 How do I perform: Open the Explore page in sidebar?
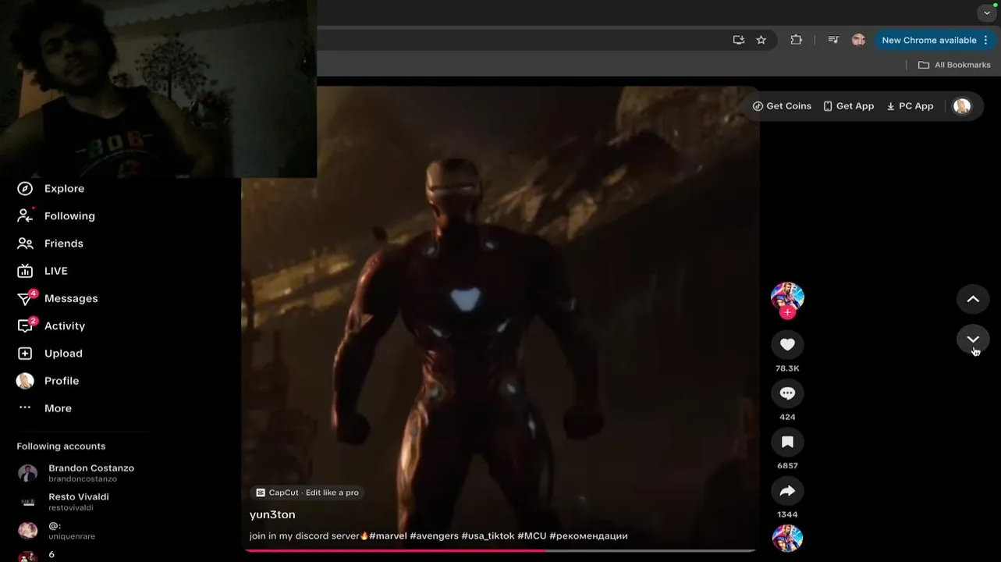pos(51,188)
